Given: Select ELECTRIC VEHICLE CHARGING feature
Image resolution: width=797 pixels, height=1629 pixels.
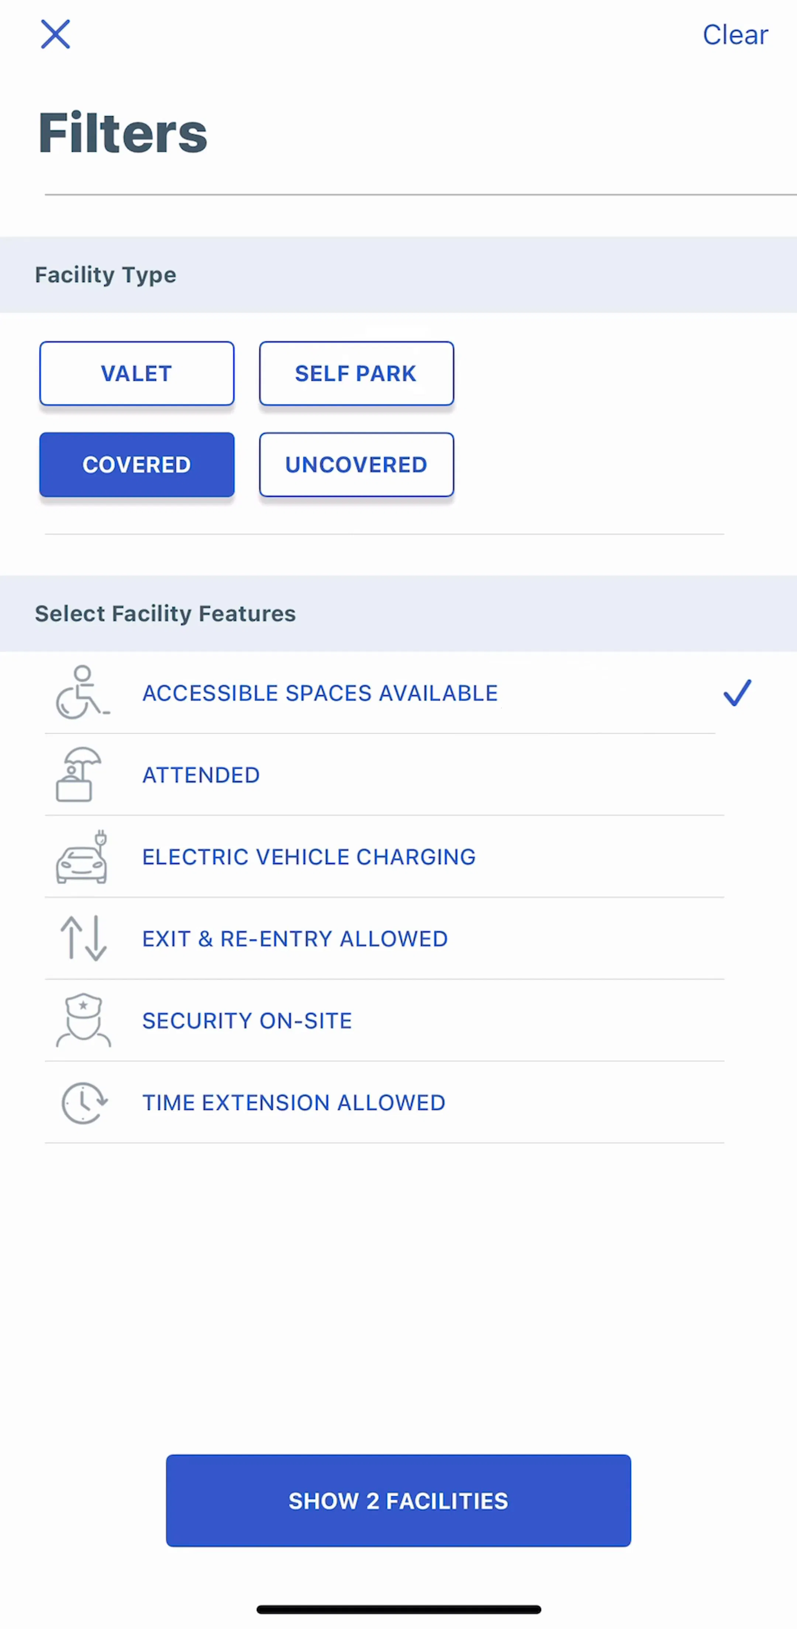Looking at the screenshot, I should pos(384,857).
